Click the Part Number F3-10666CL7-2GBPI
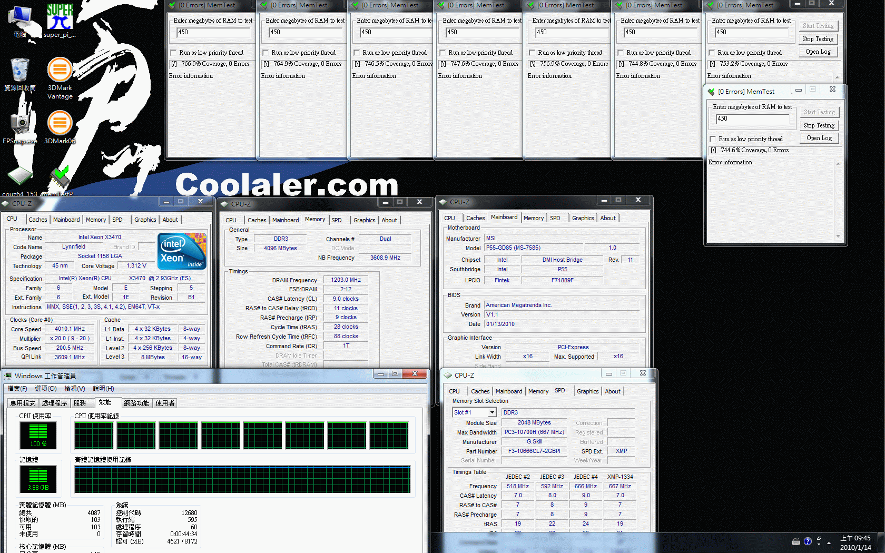Viewport: 885px width, 553px height. (534, 451)
